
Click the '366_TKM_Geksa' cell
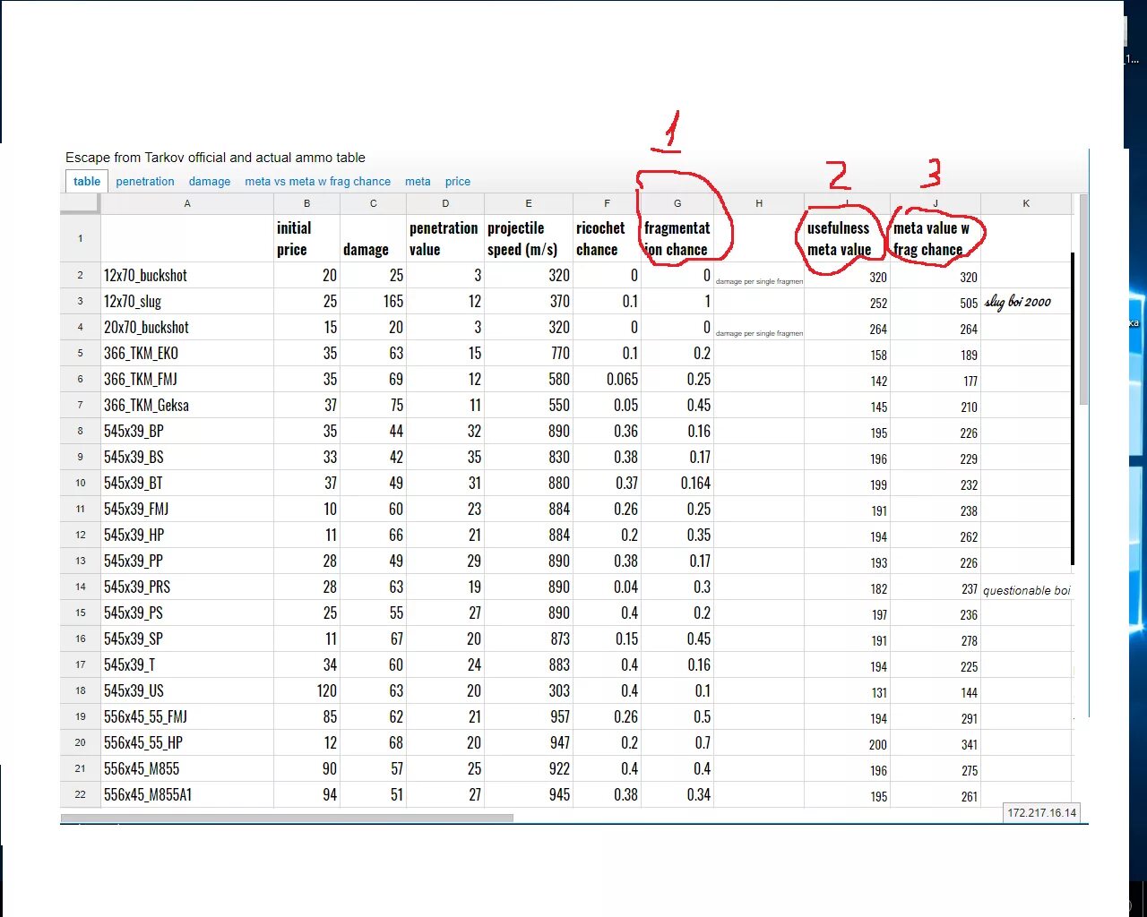click(187, 405)
